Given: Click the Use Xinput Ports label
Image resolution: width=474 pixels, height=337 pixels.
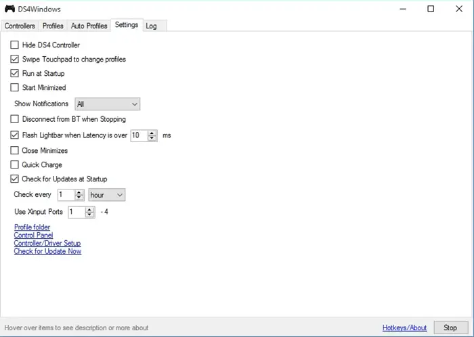Looking at the screenshot, I should coord(39,212).
